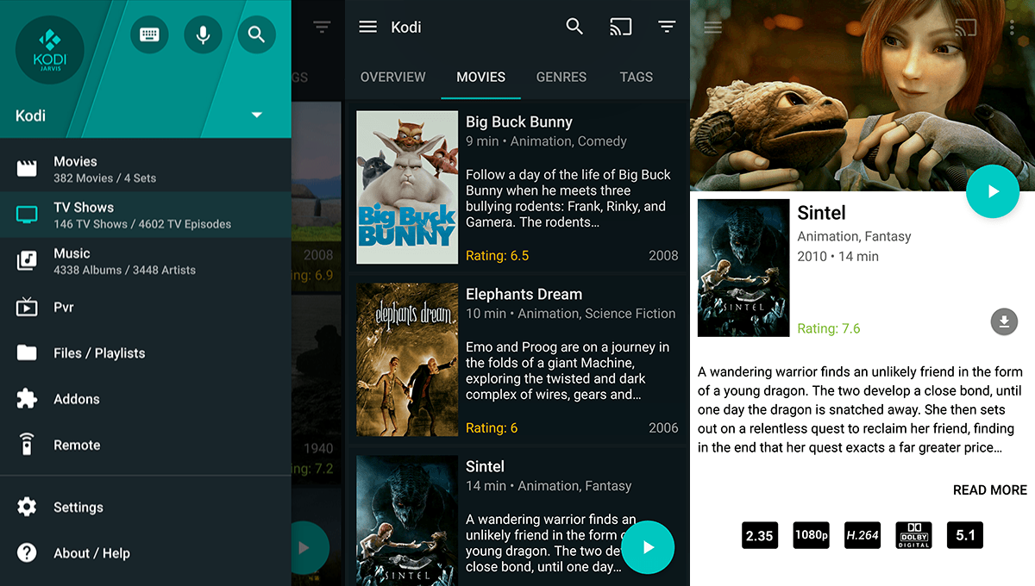This screenshot has width=1035, height=586.
Task: Tap the microphone voice search icon
Action: 203,34
